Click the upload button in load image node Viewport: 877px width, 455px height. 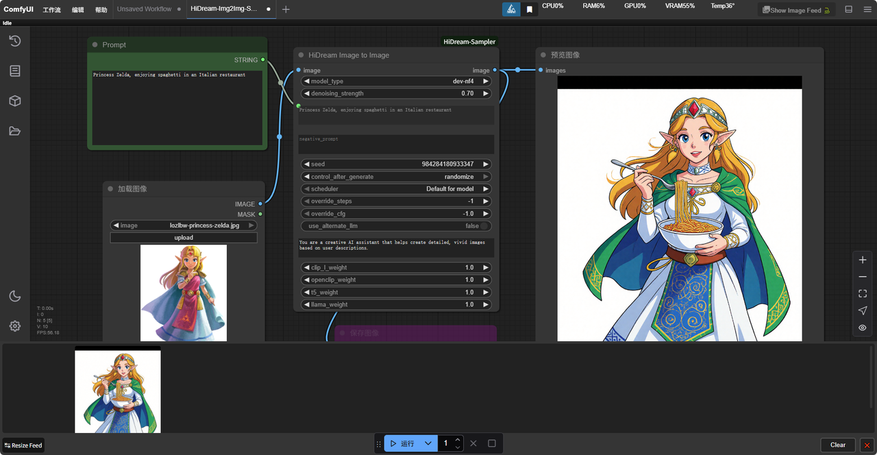click(x=184, y=238)
